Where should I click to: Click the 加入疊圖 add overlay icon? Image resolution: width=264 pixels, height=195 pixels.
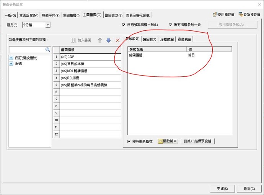74,40
